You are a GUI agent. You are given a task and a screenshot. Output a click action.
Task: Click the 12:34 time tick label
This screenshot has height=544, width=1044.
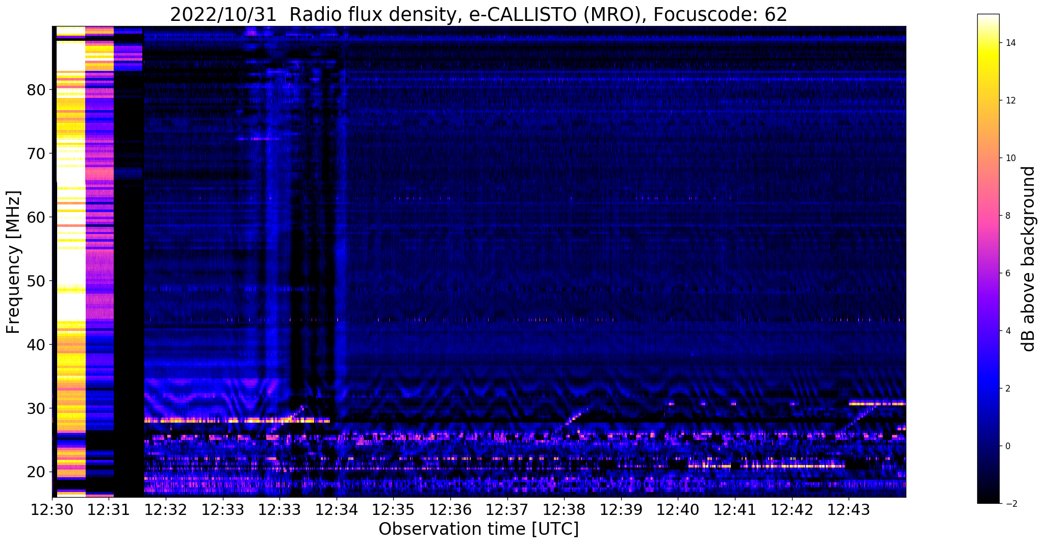pos(337,510)
